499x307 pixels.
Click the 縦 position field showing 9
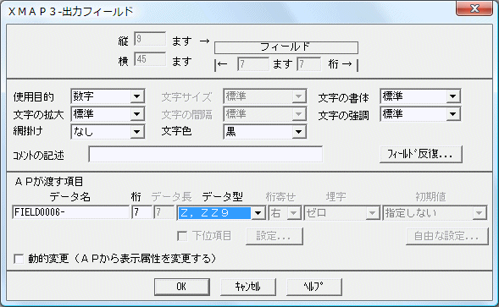click(x=150, y=40)
